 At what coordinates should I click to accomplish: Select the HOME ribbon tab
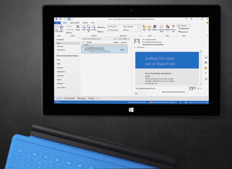coord(65,23)
